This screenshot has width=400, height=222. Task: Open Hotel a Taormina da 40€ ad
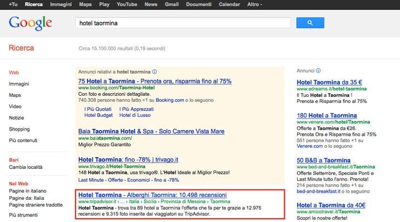(x=331, y=205)
